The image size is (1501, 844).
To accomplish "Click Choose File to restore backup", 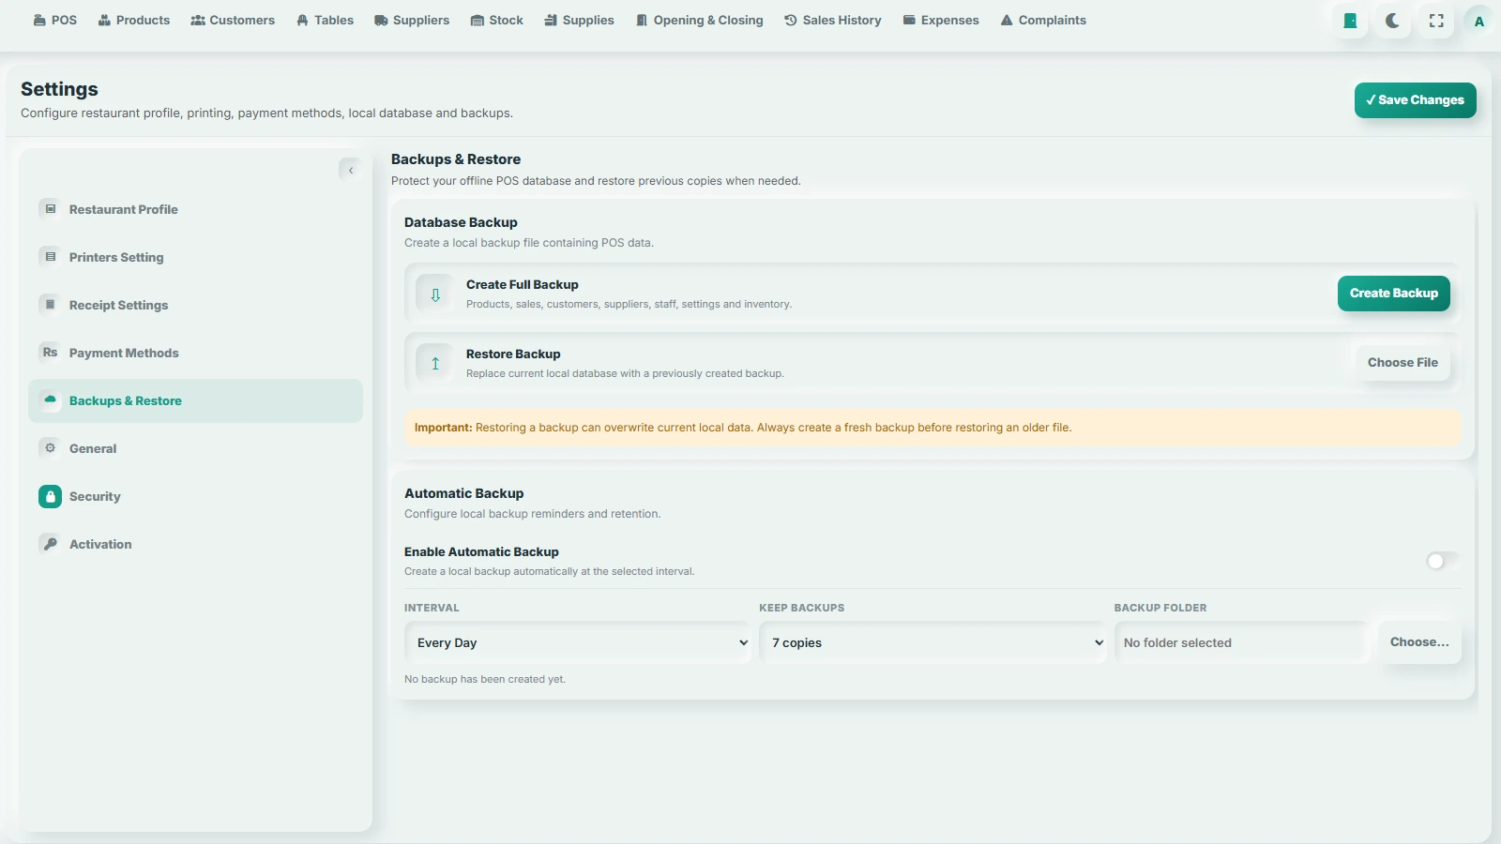I will click(x=1402, y=363).
